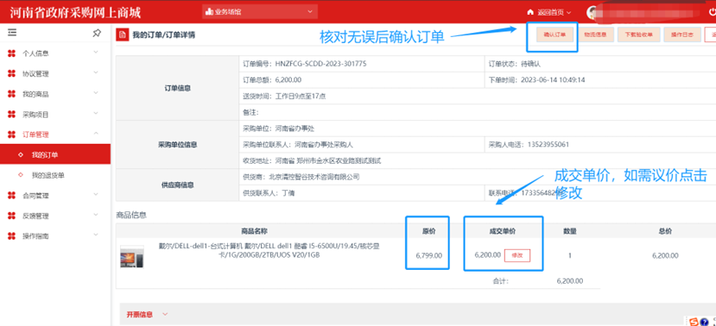Image resolution: width=716 pixels, height=326 pixels.
Task: Click the clover icon beside 操作指南
Action: tap(12, 236)
